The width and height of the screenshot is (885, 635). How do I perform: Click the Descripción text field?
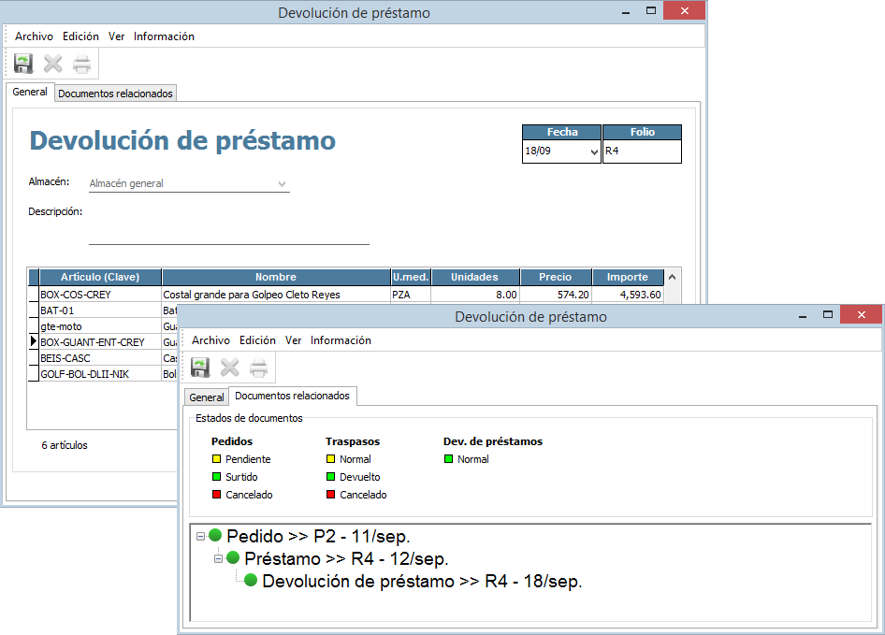coord(228,235)
